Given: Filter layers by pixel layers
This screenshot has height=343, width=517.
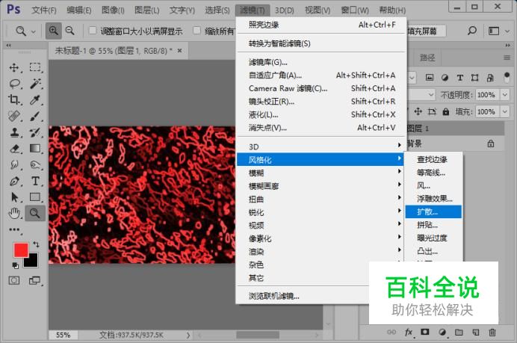Looking at the screenshot, I should (430, 78).
